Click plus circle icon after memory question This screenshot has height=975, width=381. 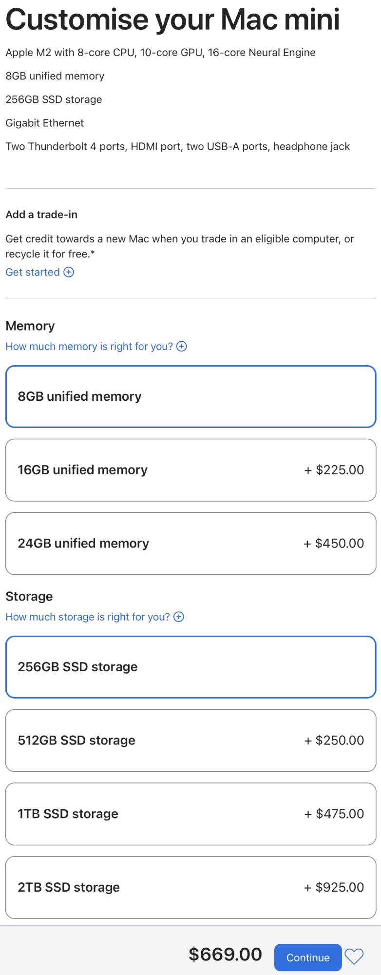coord(182,346)
